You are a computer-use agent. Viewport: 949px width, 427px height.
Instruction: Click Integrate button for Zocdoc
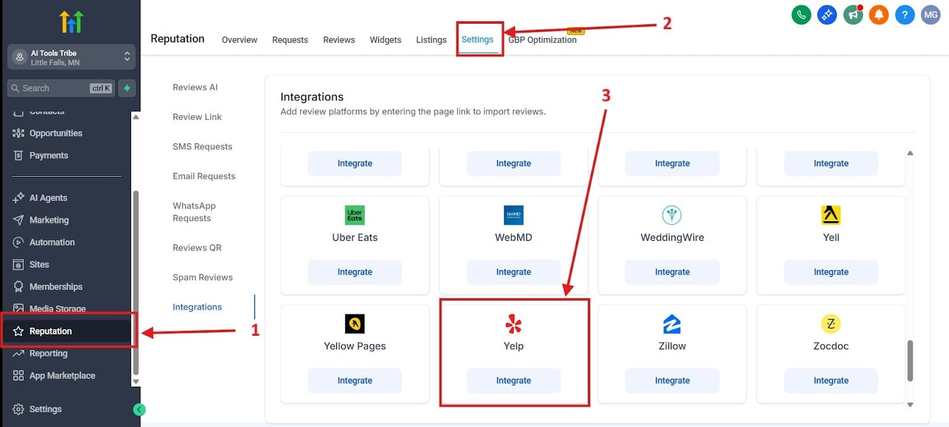(x=831, y=381)
